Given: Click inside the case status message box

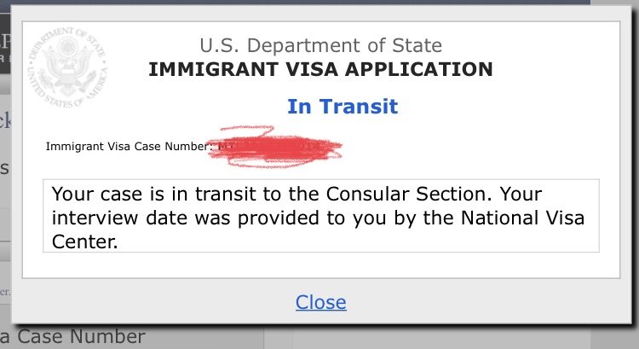Looking at the screenshot, I should coord(320,215).
